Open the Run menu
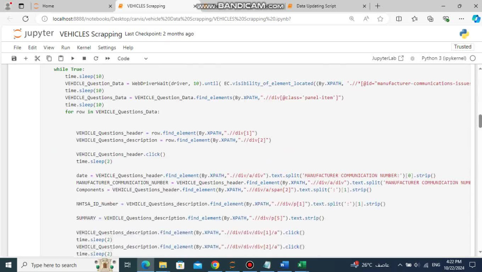Image resolution: width=482 pixels, height=272 pixels. (66, 48)
